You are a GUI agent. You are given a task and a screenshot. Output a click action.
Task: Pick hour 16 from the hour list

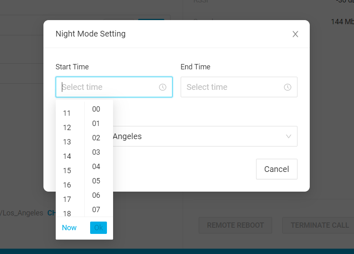pyautogui.click(x=67, y=185)
